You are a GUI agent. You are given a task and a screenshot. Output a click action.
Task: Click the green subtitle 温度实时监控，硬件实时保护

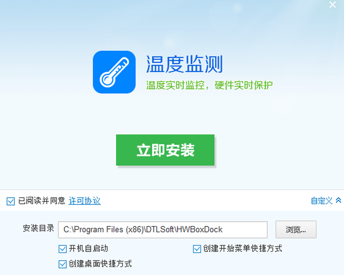tap(209, 85)
